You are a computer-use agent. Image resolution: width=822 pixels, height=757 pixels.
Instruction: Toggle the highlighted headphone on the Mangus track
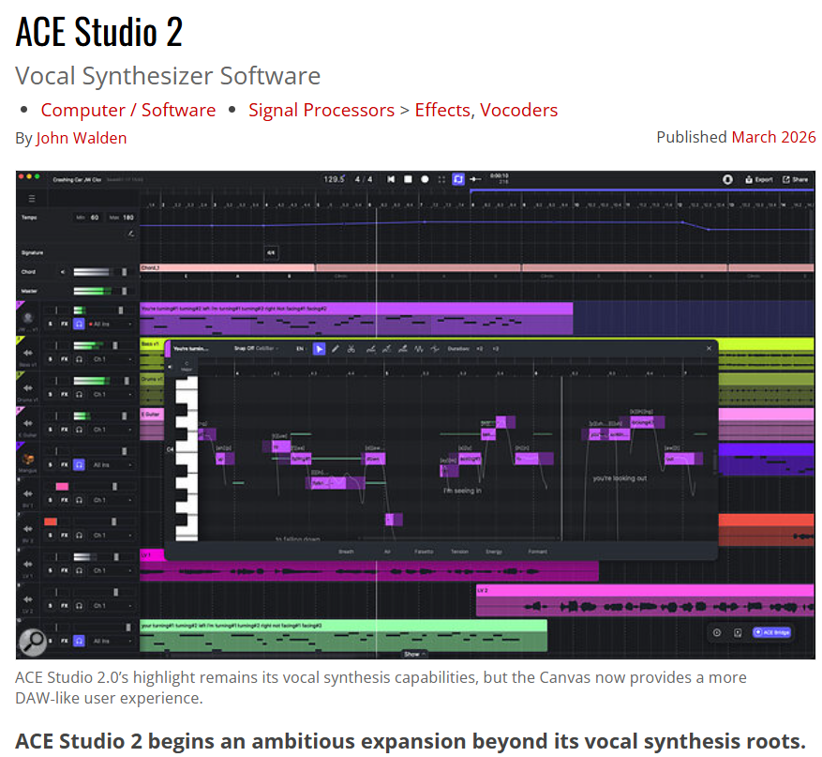pyautogui.click(x=79, y=464)
